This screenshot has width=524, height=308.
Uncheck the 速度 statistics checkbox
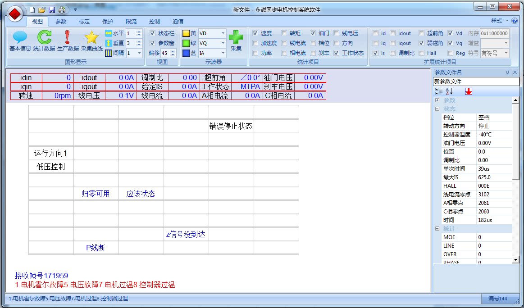pyautogui.click(x=255, y=33)
